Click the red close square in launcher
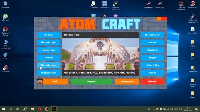This screenshot has width=200, height=112. pyautogui.click(x=164, y=19)
